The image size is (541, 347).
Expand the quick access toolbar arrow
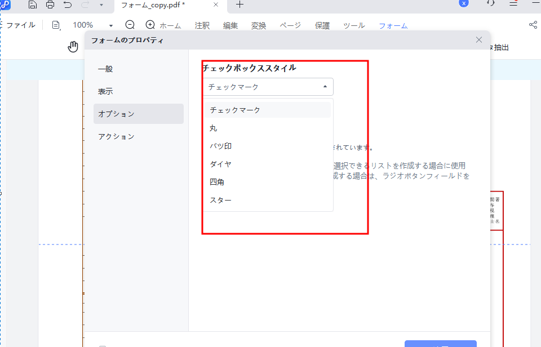point(101,5)
